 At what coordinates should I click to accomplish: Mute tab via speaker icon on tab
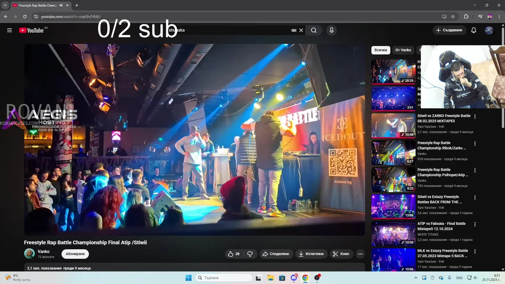click(x=61, y=6)
